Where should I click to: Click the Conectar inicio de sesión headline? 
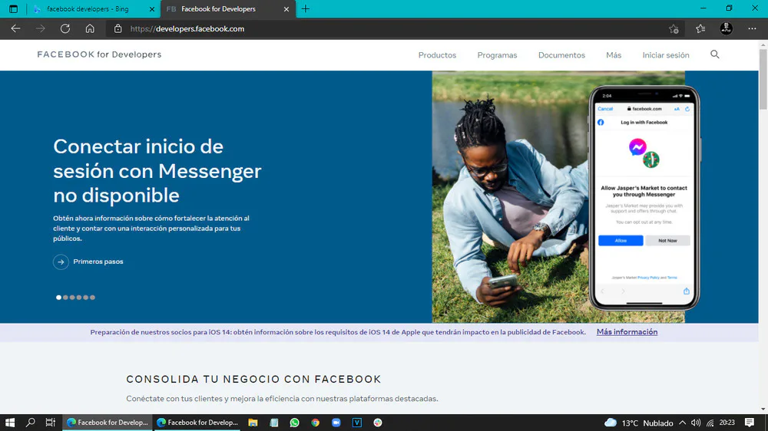click(x=157, y=171)
